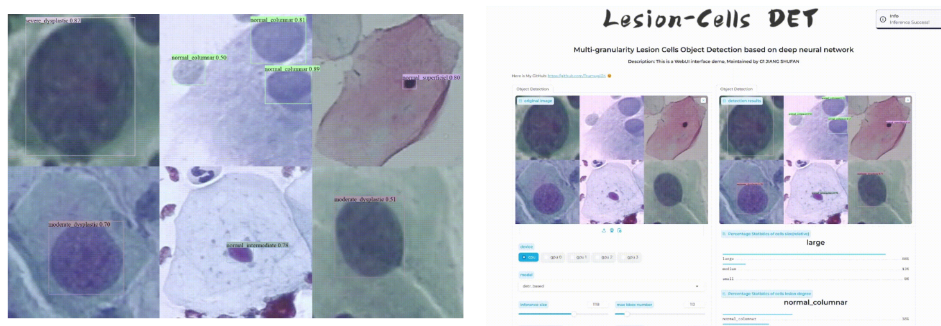Switch to the left Object Detection tab
This screenshot has height=326, width=941.
(x=532, y=89)
